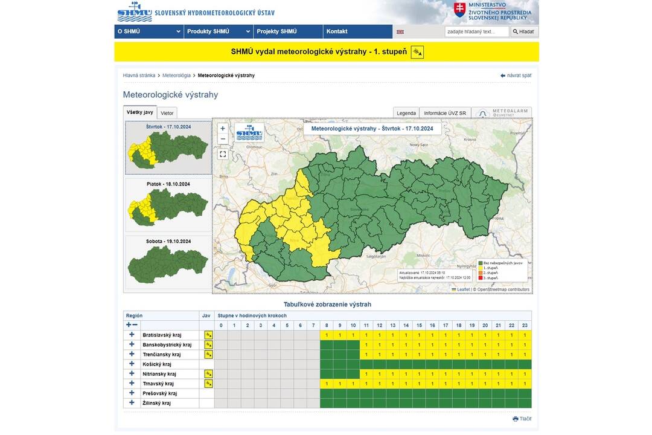Open the Kontakt menu item
Screen dimensions: 652x435
(337, 31)
